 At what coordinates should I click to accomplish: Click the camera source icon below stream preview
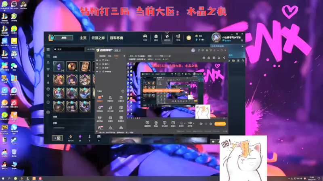click(x=156, y=123)
